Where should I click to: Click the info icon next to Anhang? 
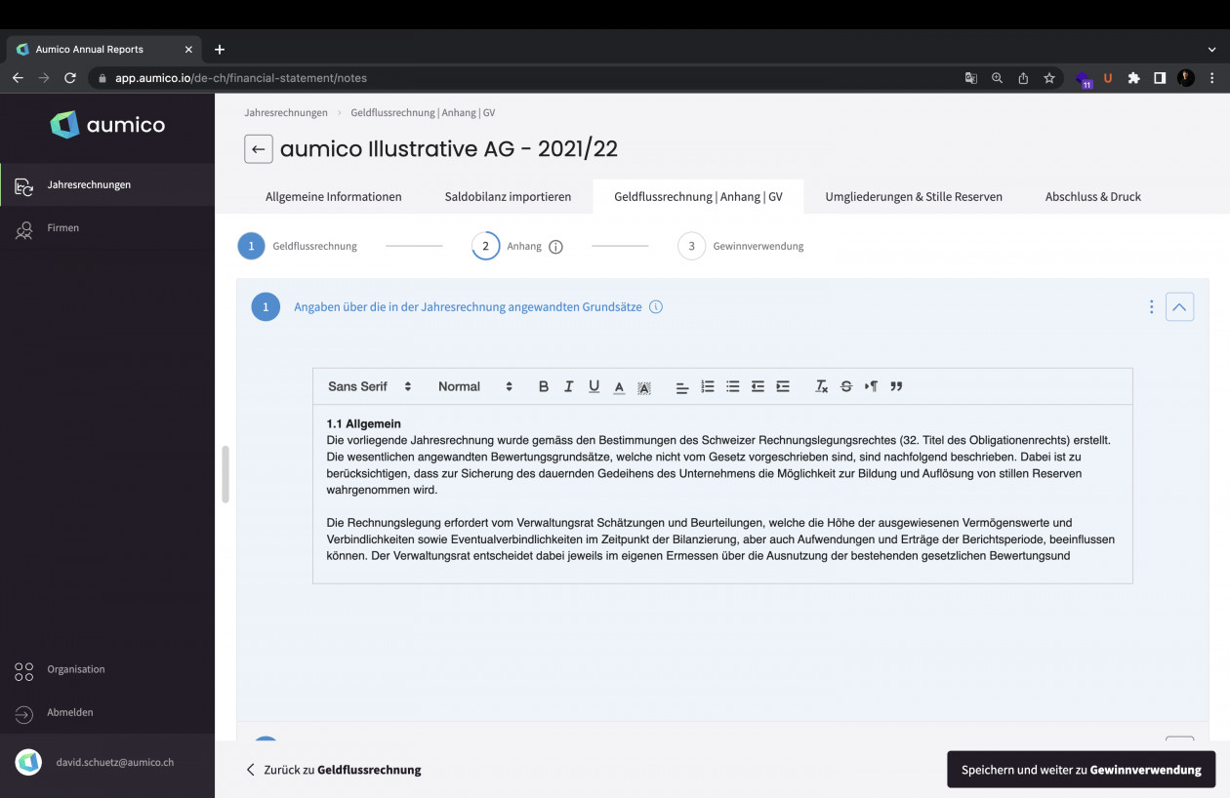[555, 247]
